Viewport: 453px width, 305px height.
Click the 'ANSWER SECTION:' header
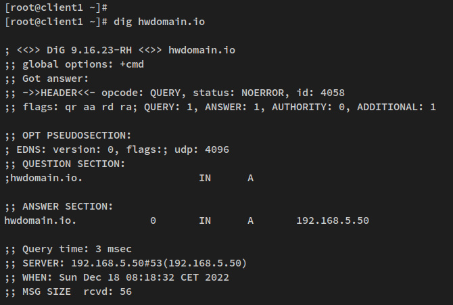(67, 206)
